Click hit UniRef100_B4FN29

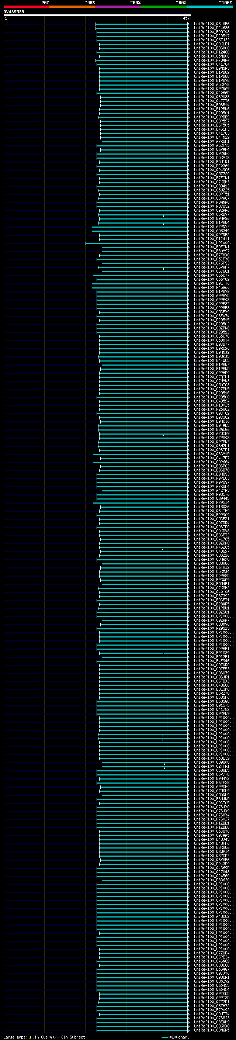click(x=212, y=137)
